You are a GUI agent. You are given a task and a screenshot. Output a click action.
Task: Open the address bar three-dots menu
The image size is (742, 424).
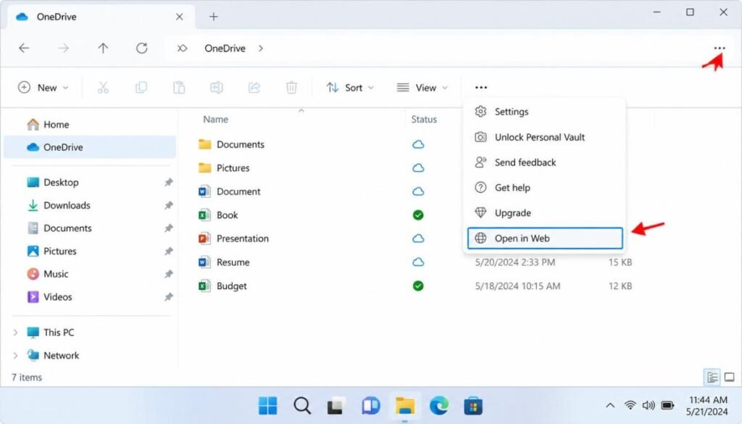(720, 49)
